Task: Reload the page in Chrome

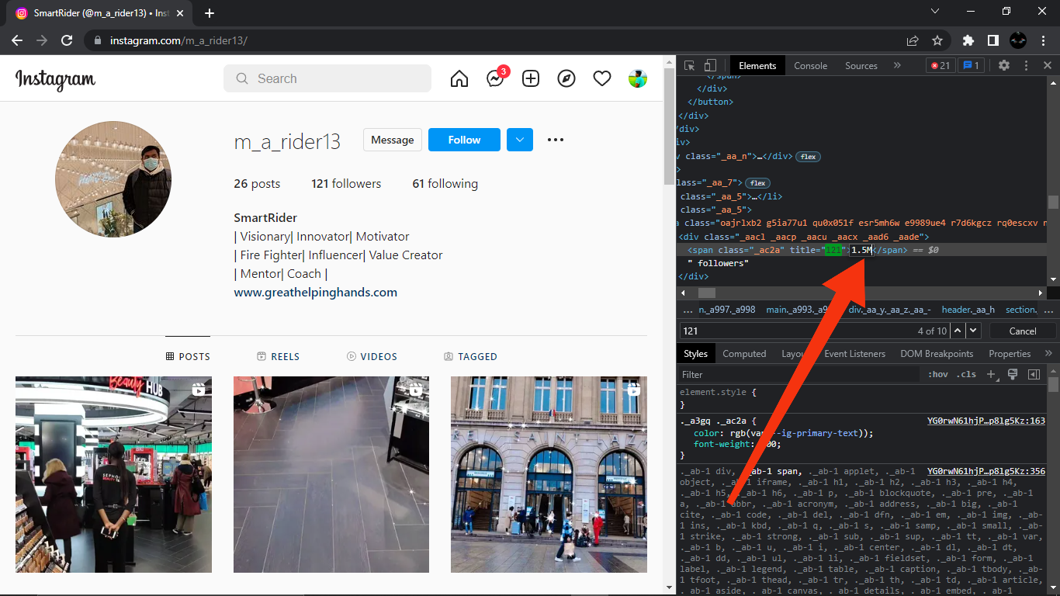Action: point(67,40)
